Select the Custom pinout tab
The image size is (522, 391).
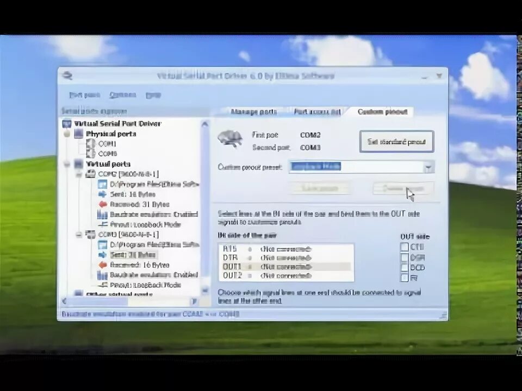(382, 112)
